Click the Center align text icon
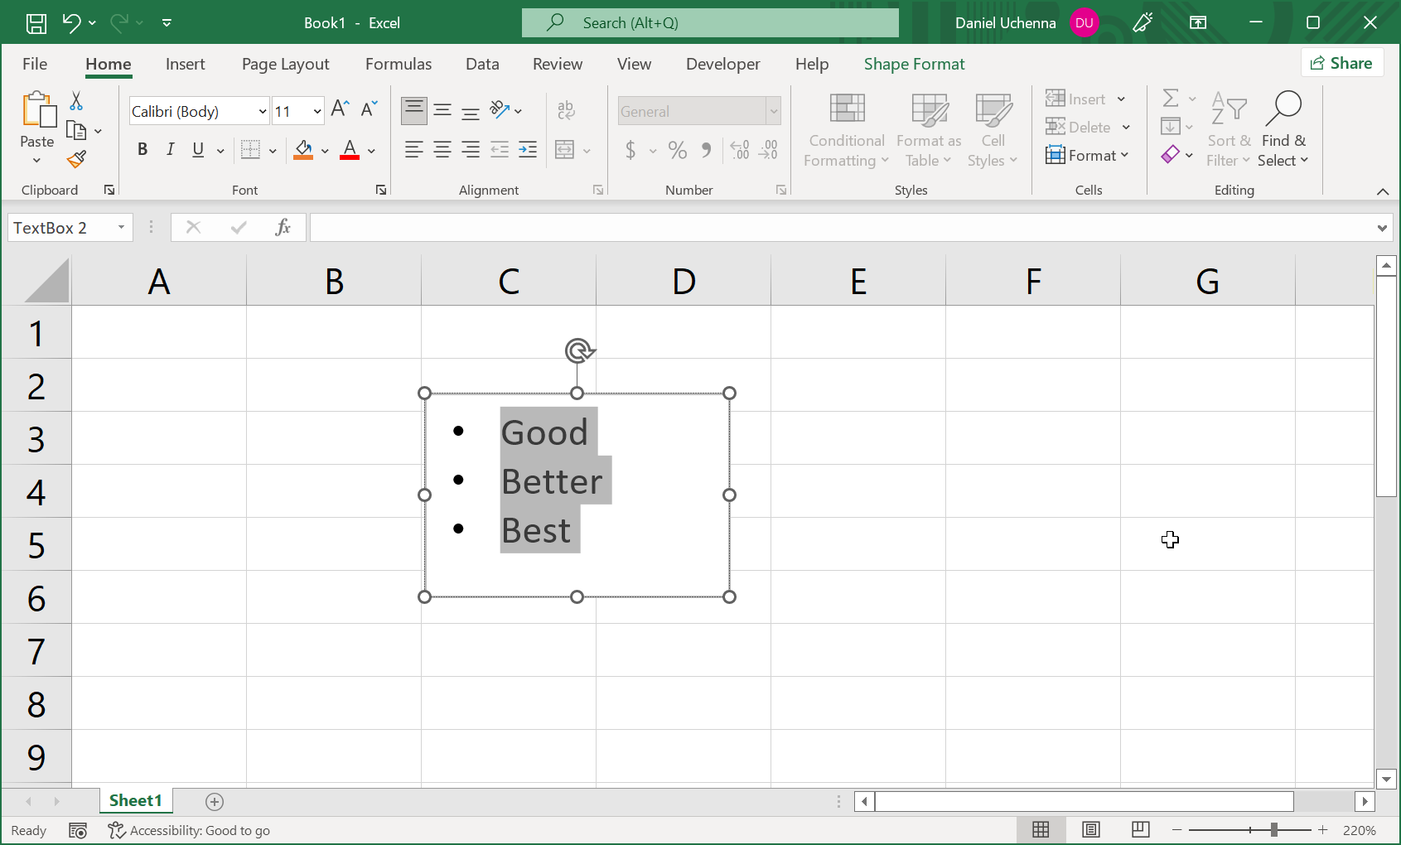1401x845 pixels. (442, 150)
